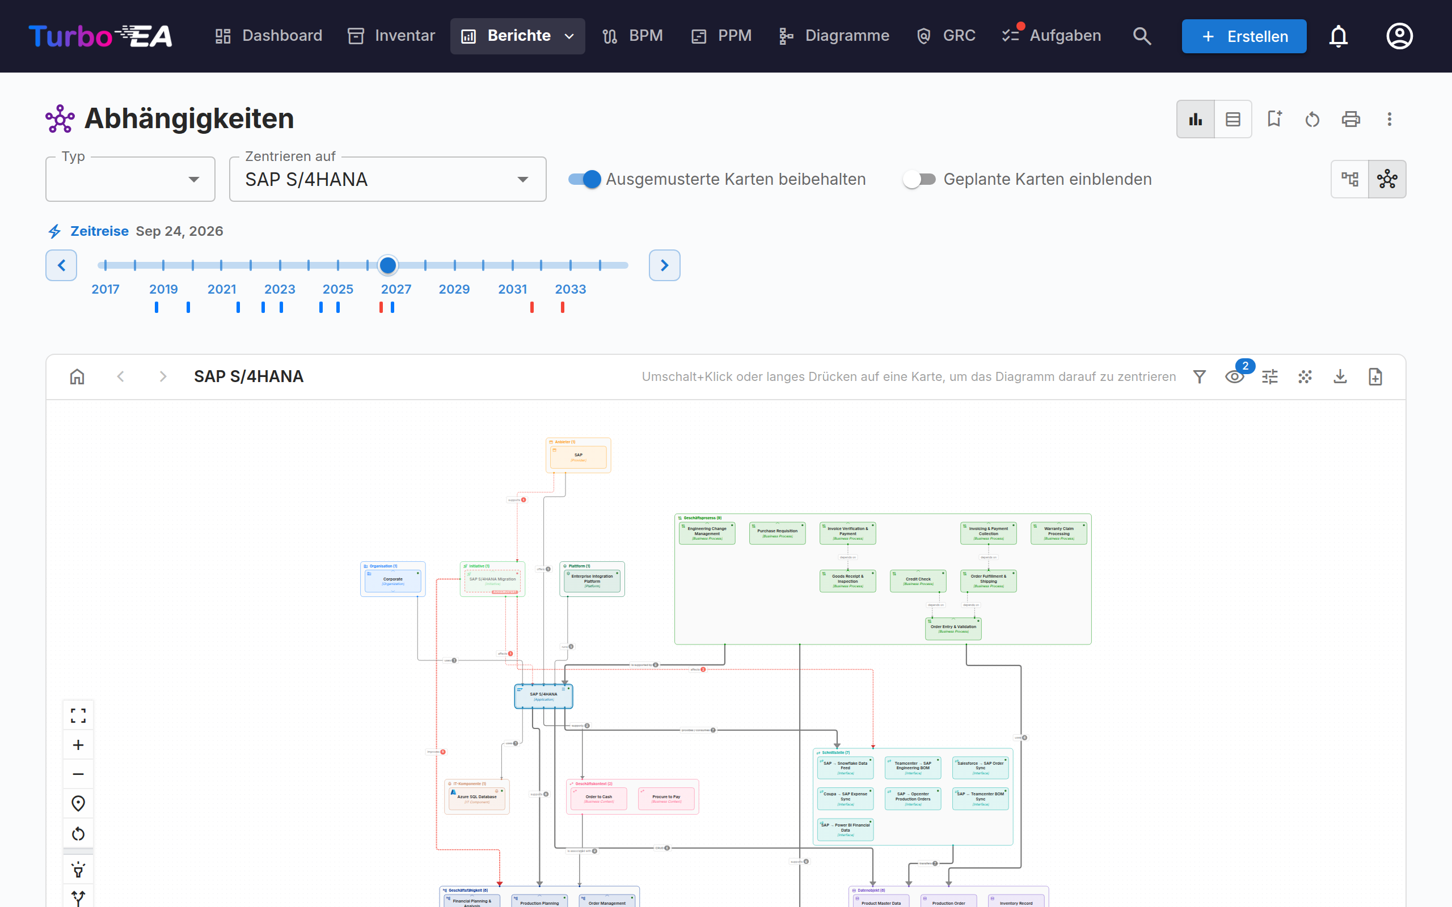Open the Diagramme menu item
Image resolution: width=1452 pixels, height=907 pixels.
834,36
